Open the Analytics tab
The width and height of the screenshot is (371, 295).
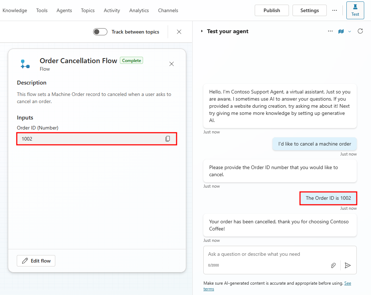point(139,10)
